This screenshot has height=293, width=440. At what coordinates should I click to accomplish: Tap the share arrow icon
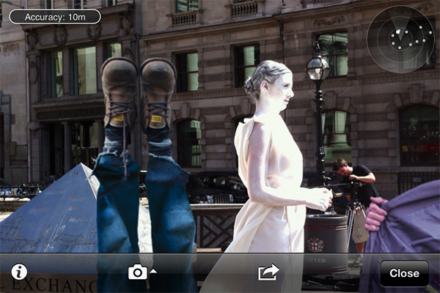[268, 272]
